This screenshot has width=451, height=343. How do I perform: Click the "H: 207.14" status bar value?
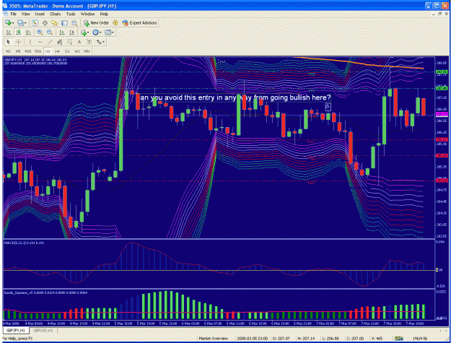click(x=307, y=339)
